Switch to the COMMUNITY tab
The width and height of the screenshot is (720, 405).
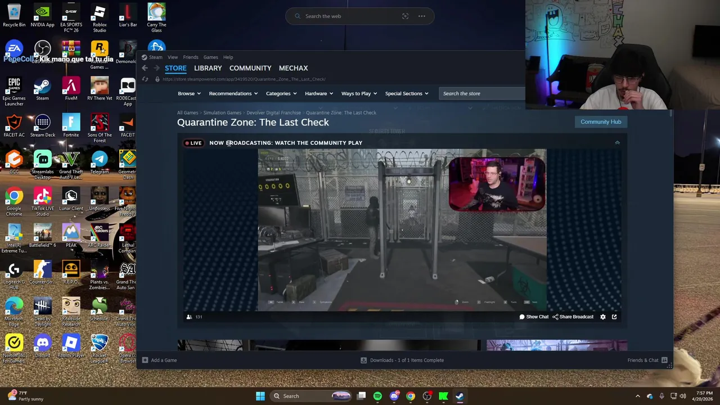coord(250,68)
